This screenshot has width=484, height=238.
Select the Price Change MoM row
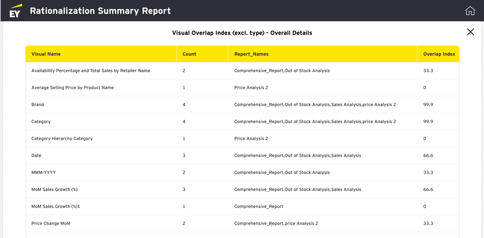[x=51, y=223]
